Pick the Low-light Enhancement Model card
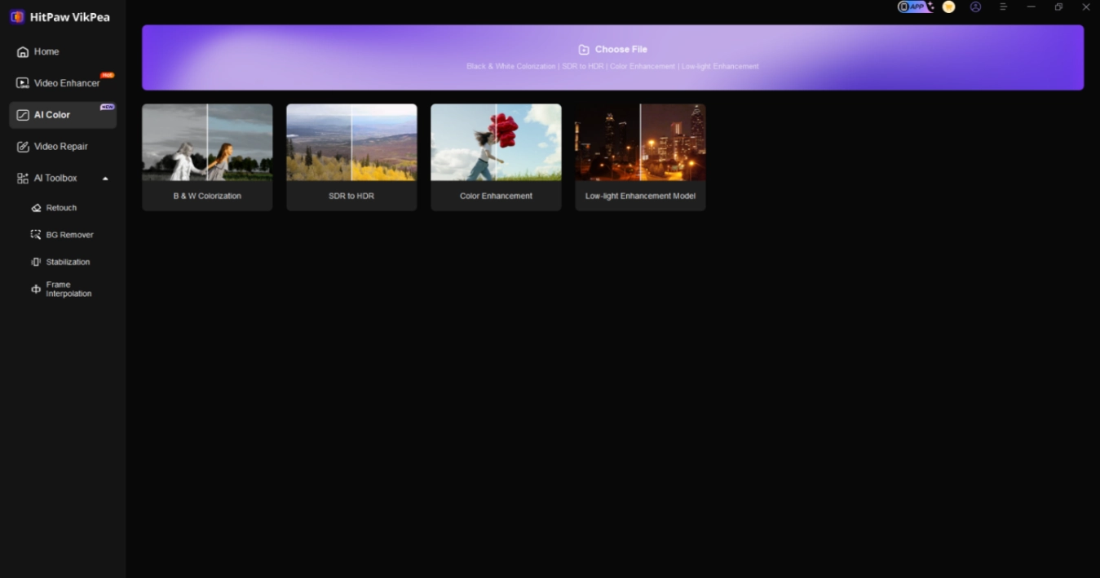Viewport: 1100px width, 578px height. (640, 157)
